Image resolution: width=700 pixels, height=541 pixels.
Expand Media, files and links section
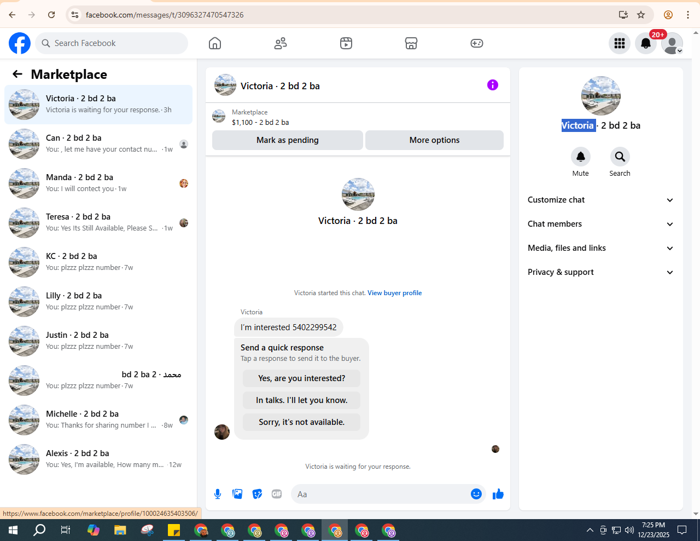click(x=601, y=248)
